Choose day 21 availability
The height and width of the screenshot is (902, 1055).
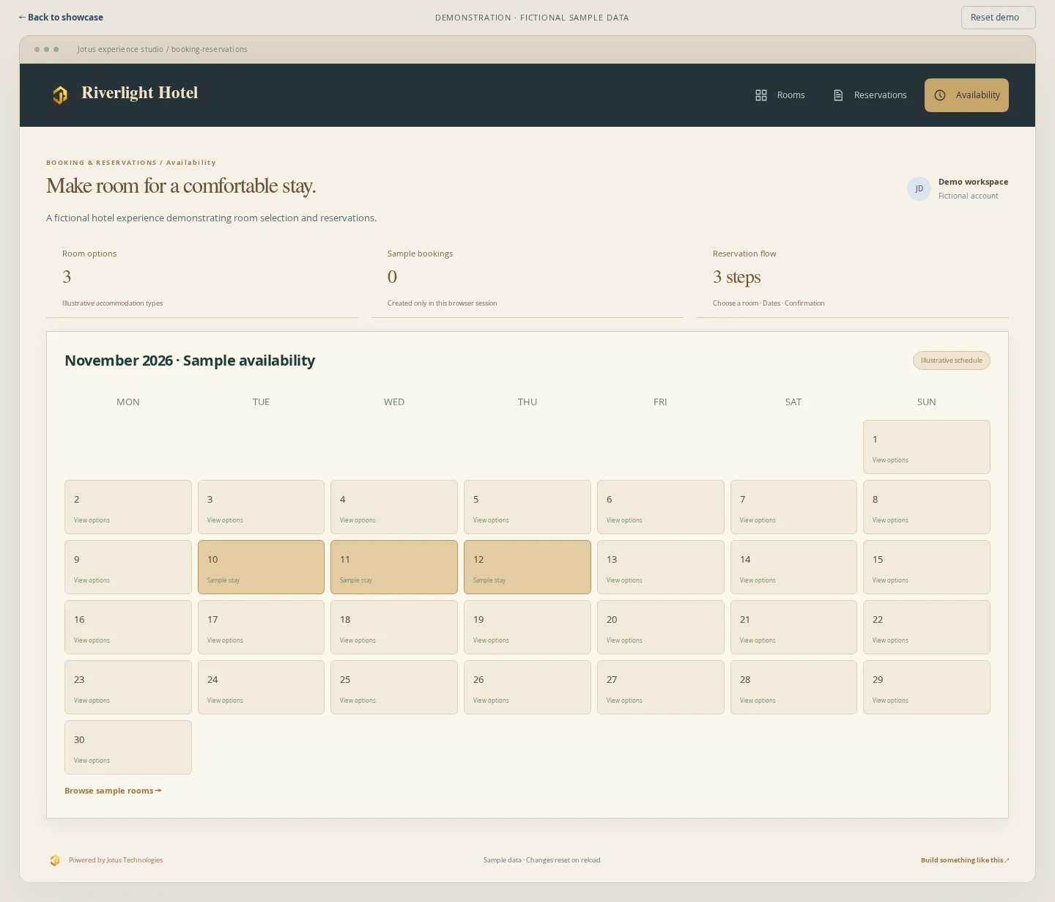793,627
